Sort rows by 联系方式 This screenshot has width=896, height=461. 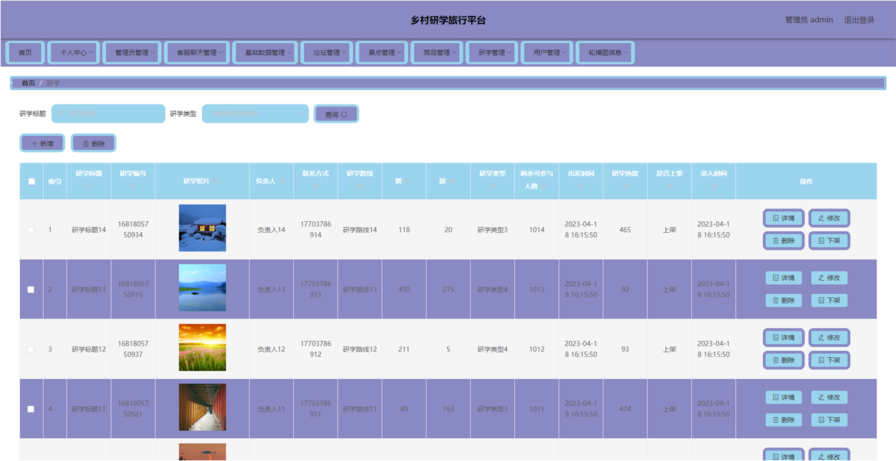pyautogui.click(x=315, y=187)
